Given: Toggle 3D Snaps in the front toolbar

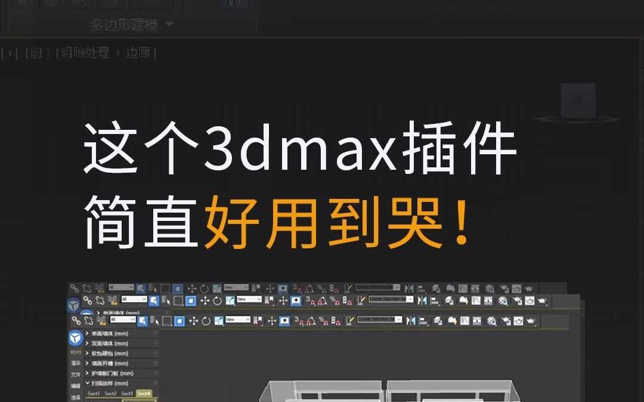Looking at the screenshot, I should 298,321.
